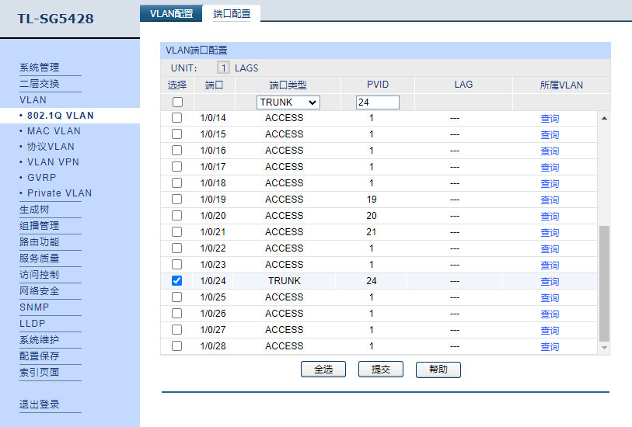632x427 pixels.
Task: Select the checkbox for port 1/0/28
Action: coord(177,346)
